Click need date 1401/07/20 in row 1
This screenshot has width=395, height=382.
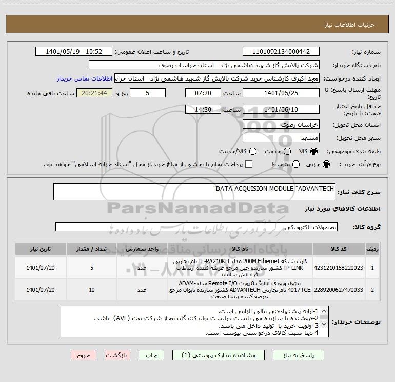coord(41,268)
